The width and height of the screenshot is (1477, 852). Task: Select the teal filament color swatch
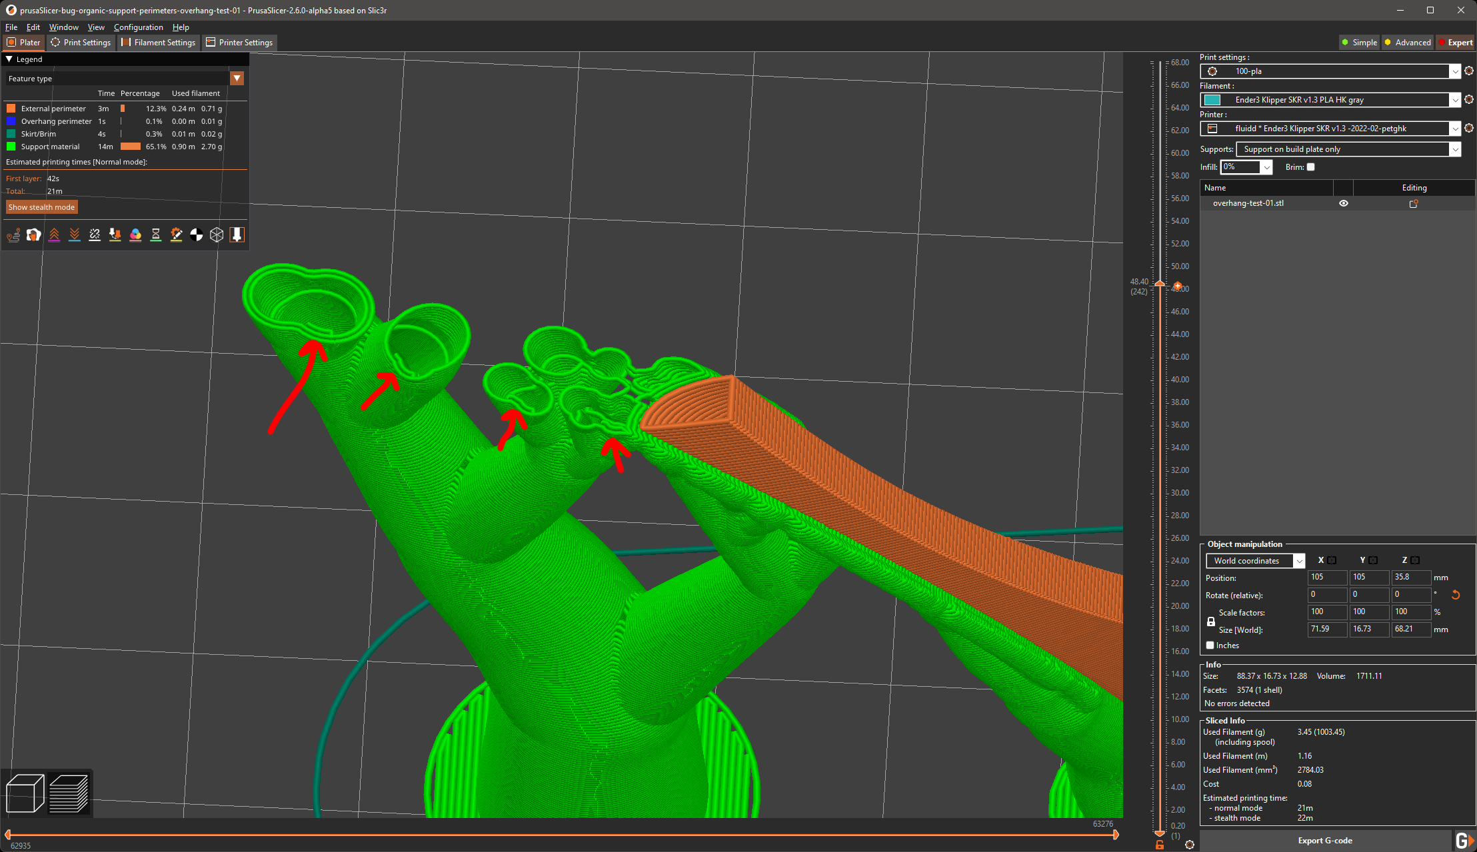(1213, 99)
